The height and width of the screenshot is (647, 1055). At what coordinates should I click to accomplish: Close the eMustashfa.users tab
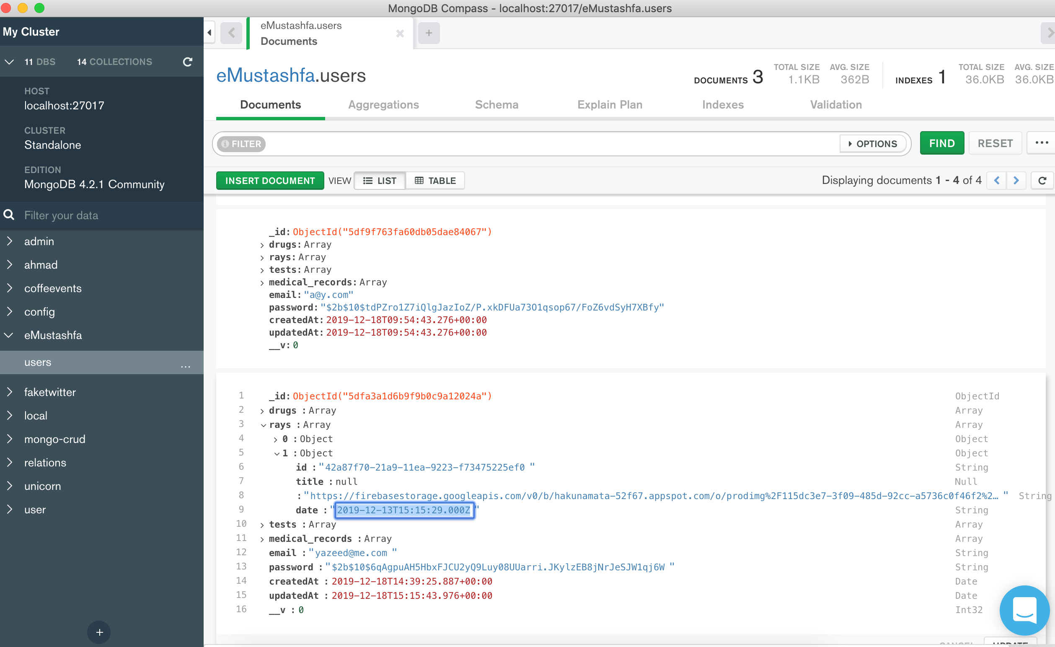[x=400, y=34]
